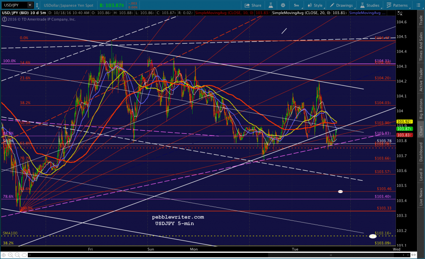Open the Drawings menu
The image size is (425, 259).
342,5
